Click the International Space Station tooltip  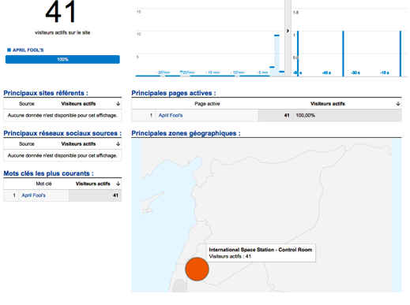(260, 253)
